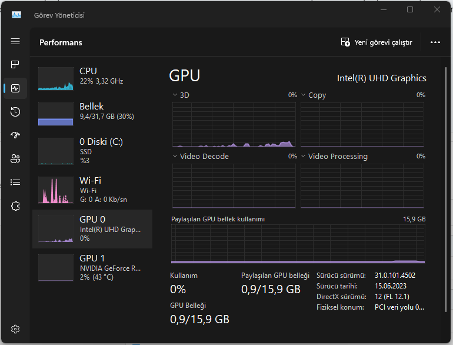Click the three-dot more options button
This screenshot has width=453, height=345.
pyautogui.click(x=435, y=42)
